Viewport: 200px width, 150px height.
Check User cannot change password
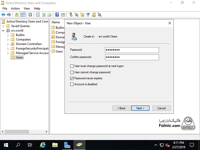tap(72, 72)
